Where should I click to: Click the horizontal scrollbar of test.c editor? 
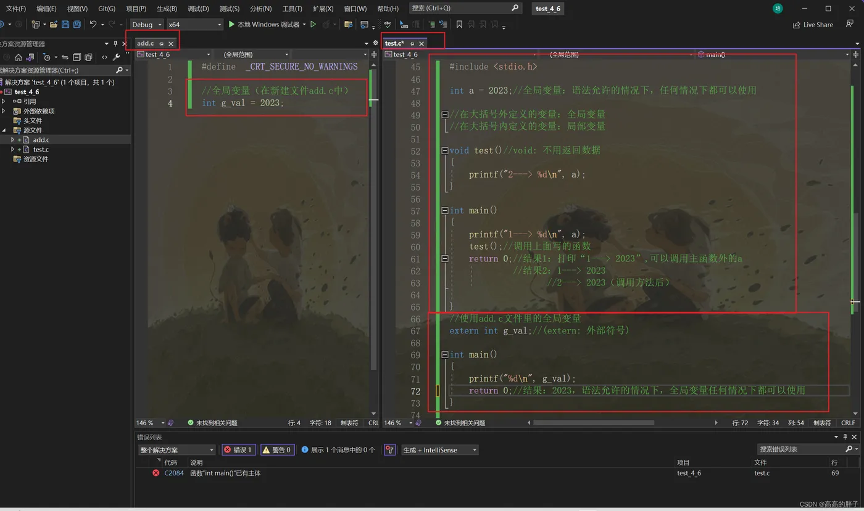point(593,423)
